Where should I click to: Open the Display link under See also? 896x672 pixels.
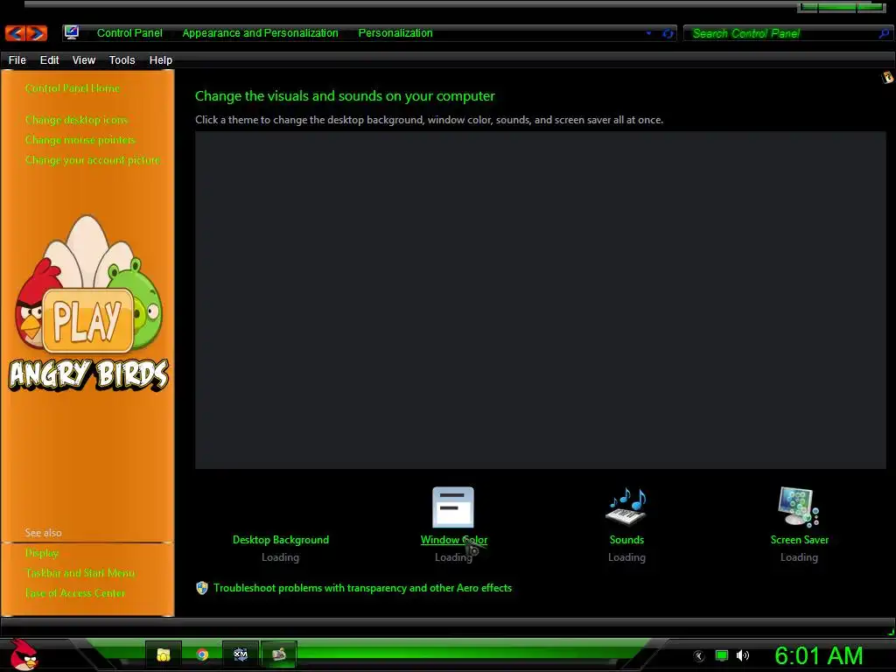pyautogui.click(x=42, y=553)
